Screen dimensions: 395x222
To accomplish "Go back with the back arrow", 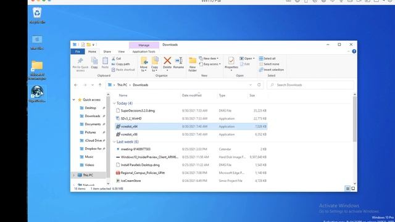I will tap(76, 85).
